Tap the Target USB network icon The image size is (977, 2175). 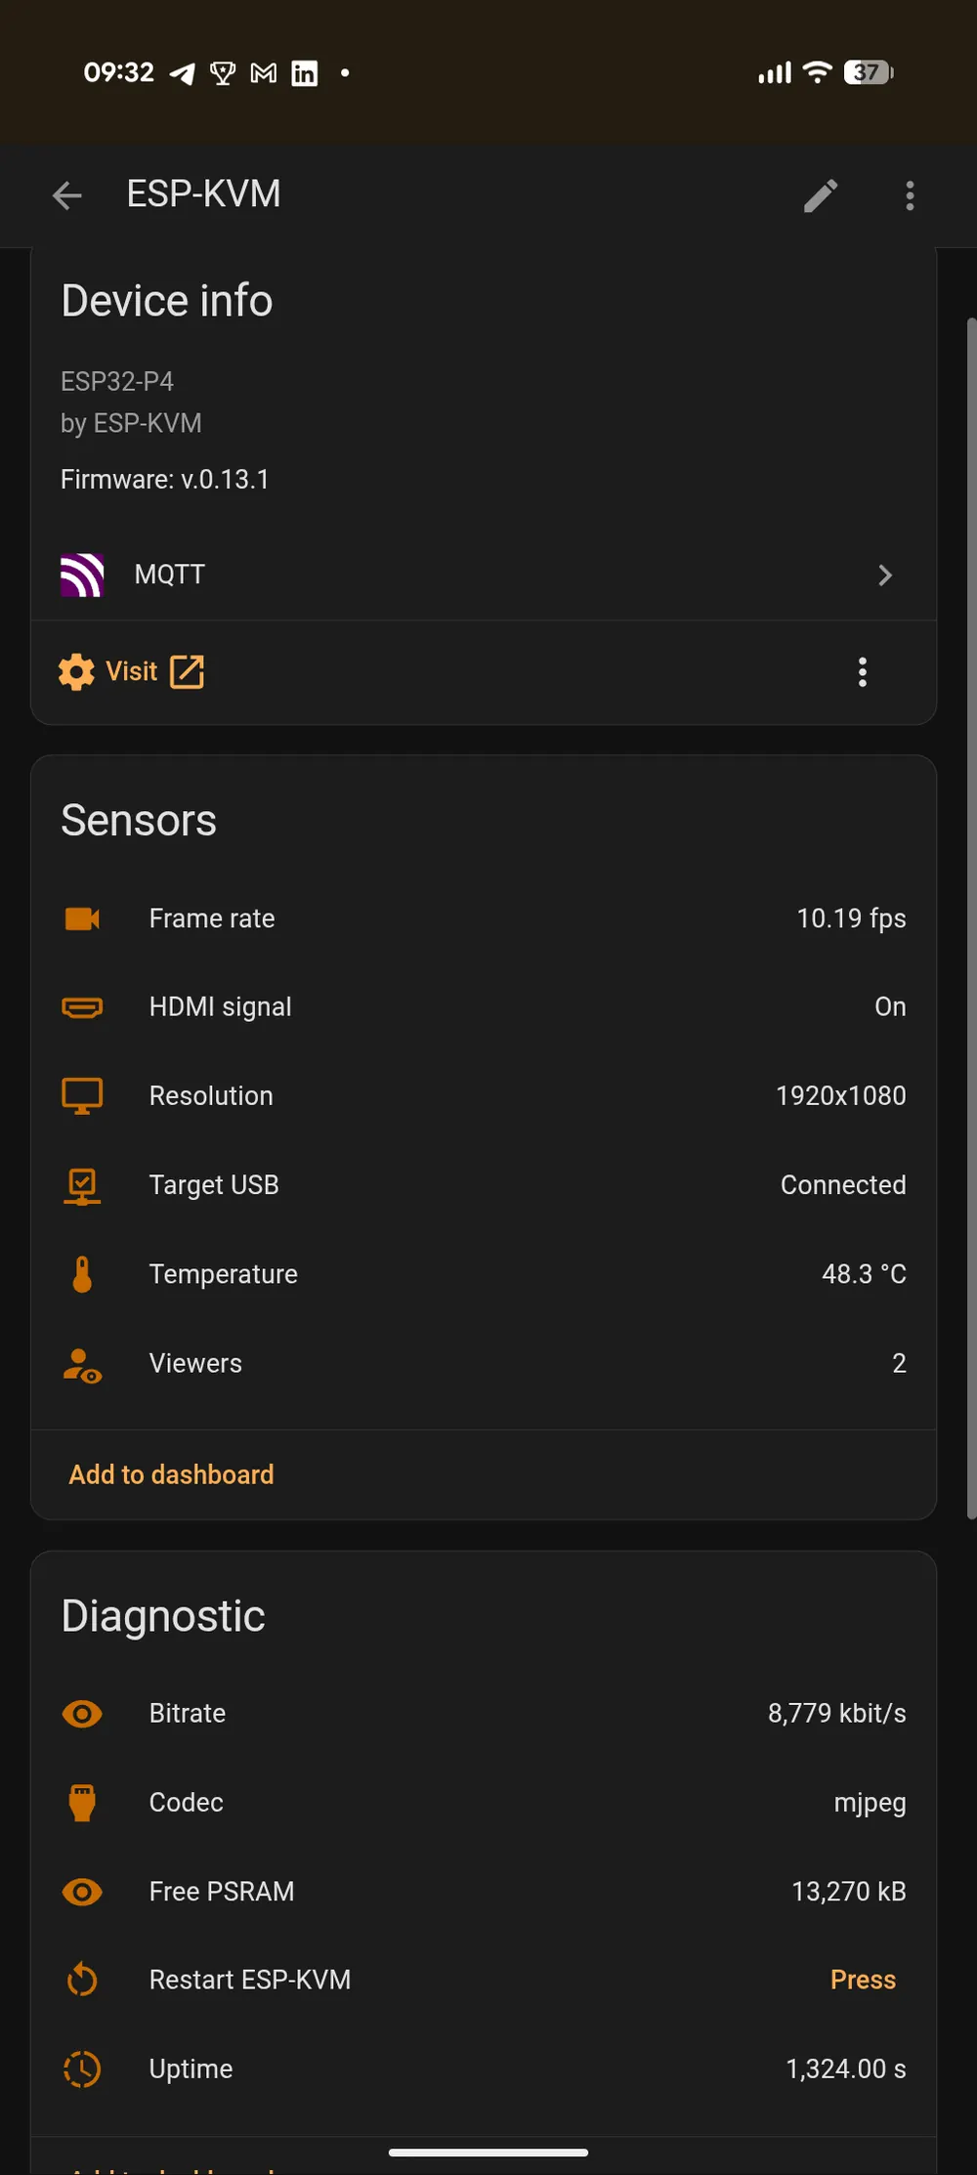pyautogui.click(x=82, y=1186)
